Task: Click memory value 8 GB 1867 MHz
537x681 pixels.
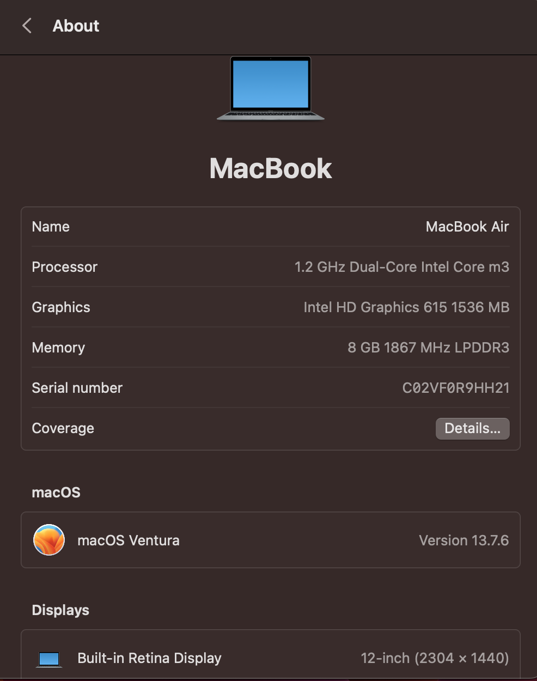Action: (429, 348)
